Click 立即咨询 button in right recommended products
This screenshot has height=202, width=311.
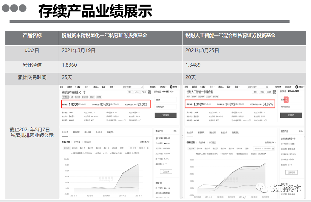[291, 173]
